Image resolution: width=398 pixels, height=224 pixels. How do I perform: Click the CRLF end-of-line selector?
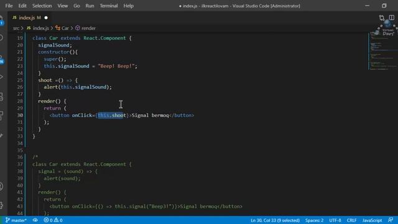coord(351,220)
